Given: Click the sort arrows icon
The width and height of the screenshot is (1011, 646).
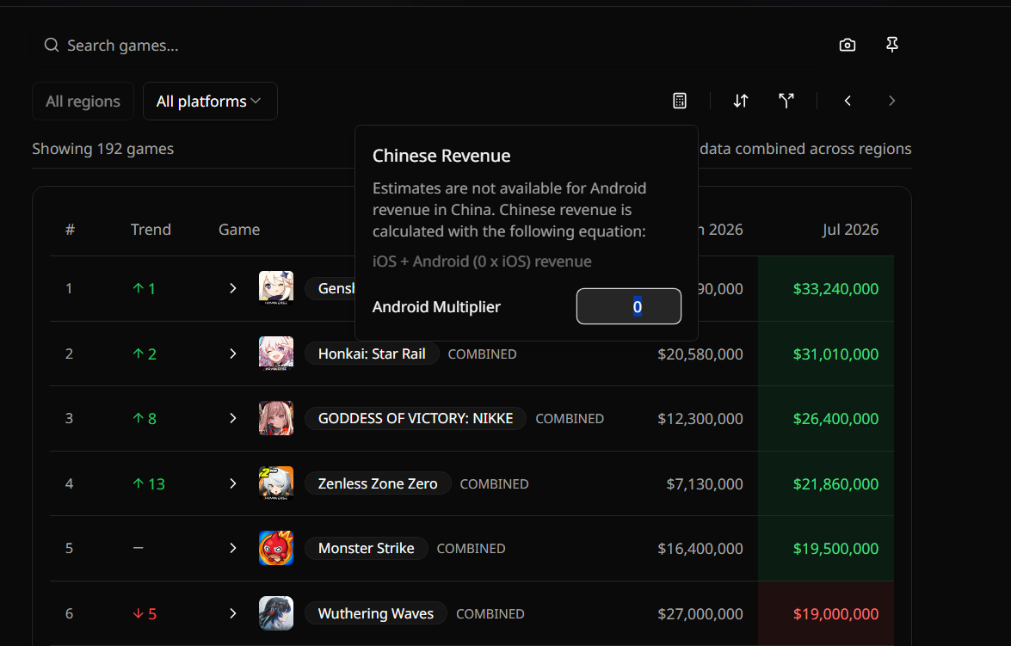Looking at the screenshot, I should (x=741, y=101).
